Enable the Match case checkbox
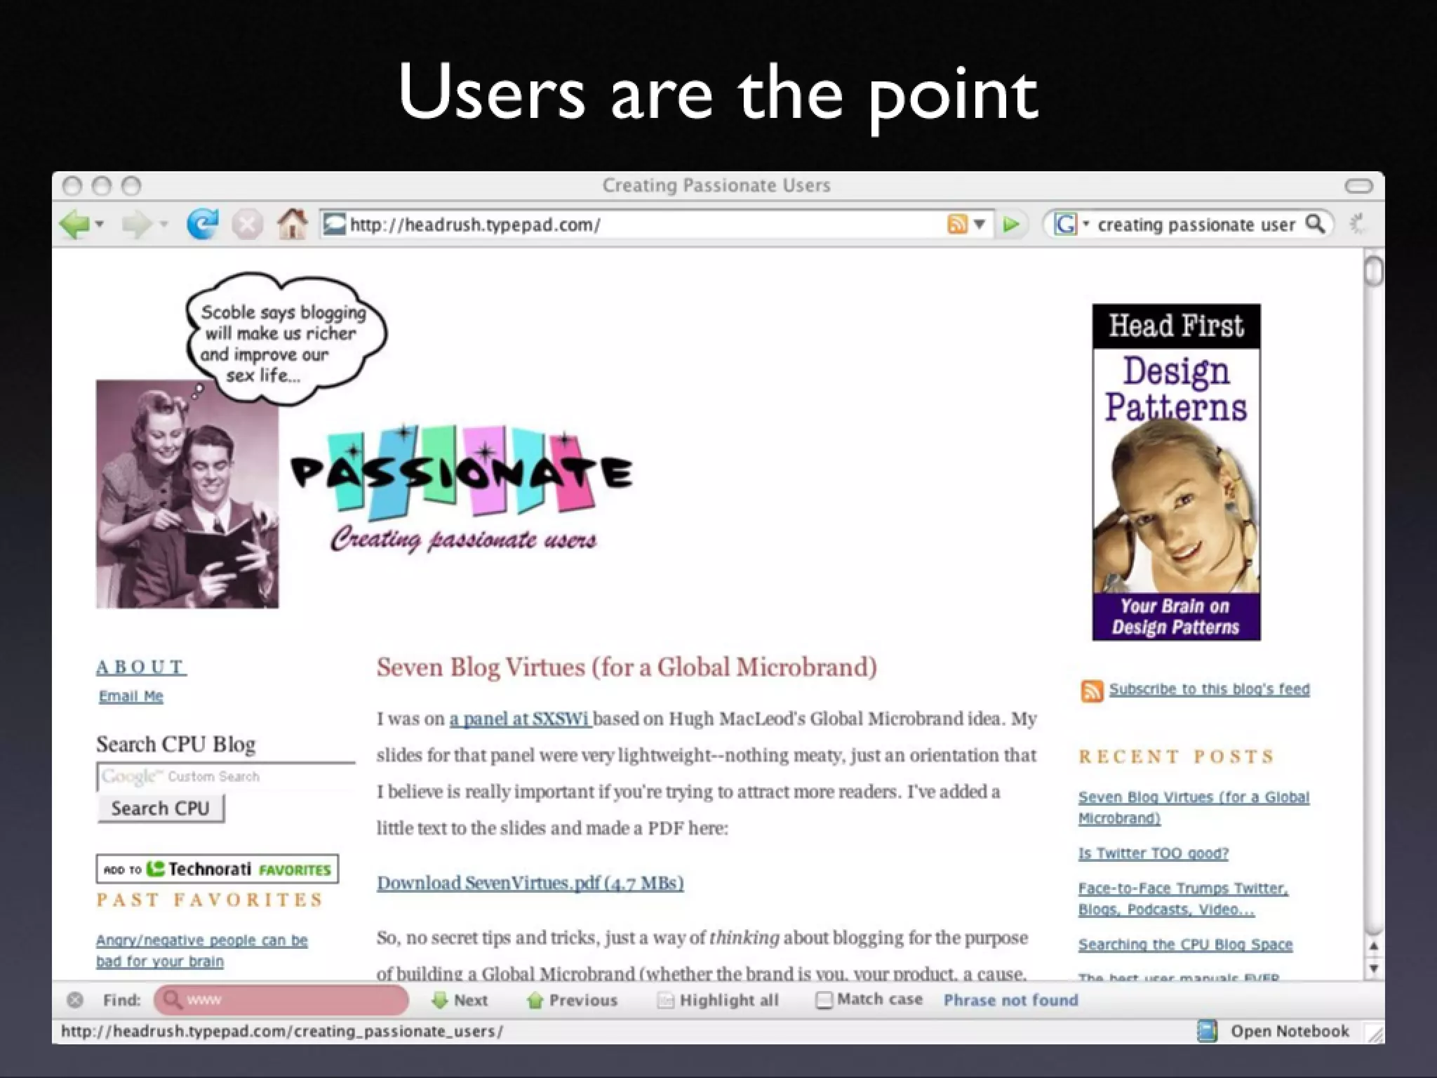 [x=824, y=1000]
